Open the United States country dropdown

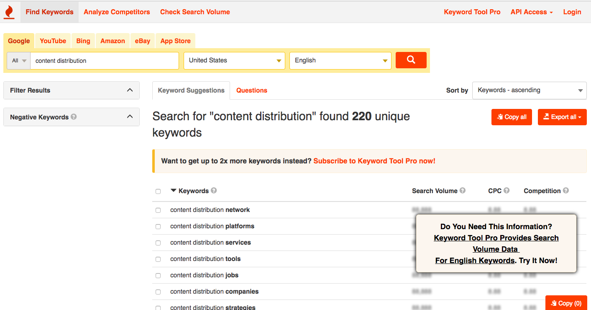[x=234, y=61]
